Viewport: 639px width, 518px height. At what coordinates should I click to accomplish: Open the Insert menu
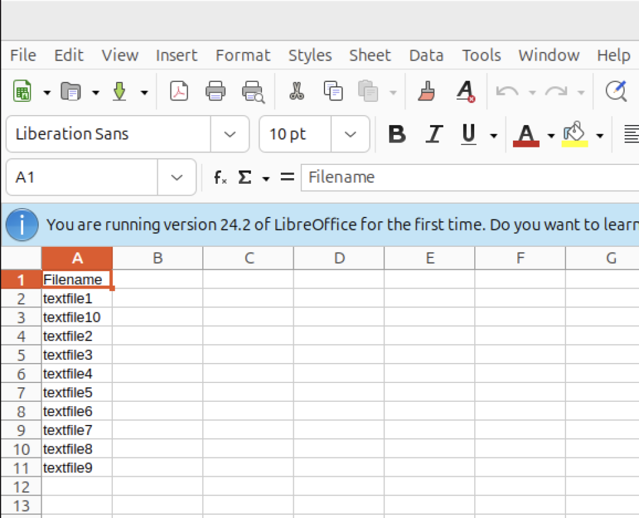177,55
